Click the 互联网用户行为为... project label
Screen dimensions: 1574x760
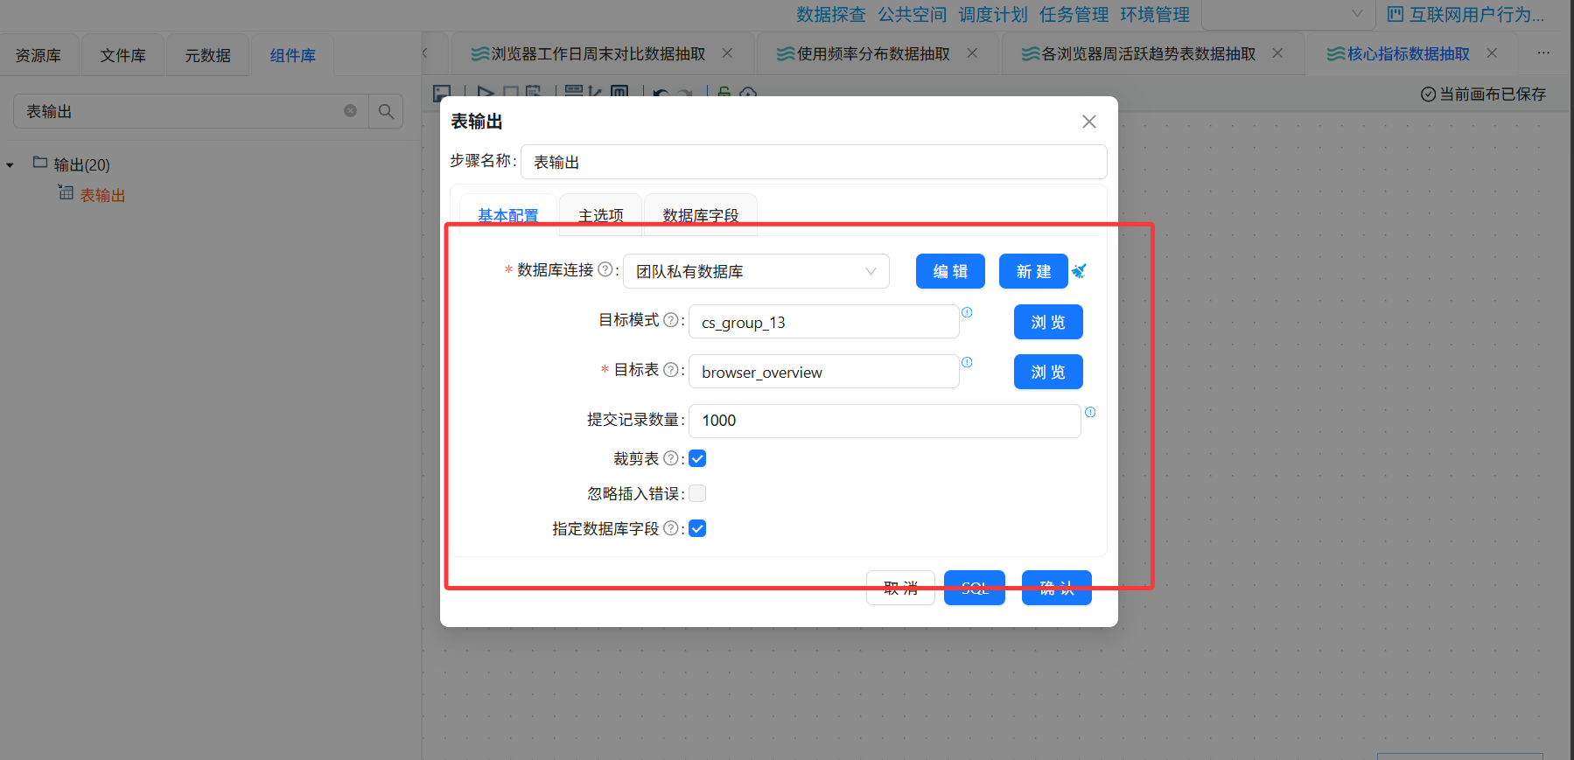(1477, 14)
